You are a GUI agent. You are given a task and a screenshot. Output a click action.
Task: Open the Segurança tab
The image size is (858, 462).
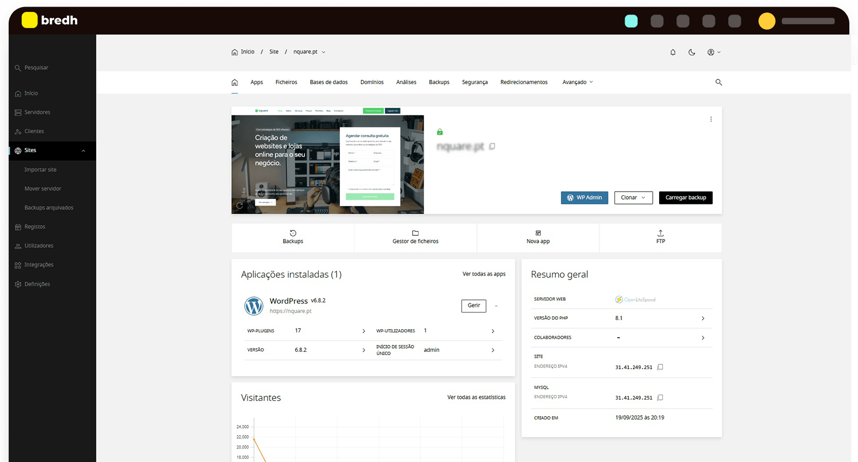point(474,83)
